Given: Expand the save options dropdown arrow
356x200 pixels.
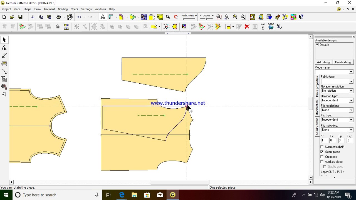Looking at the screenshot, I should point(26,17).
